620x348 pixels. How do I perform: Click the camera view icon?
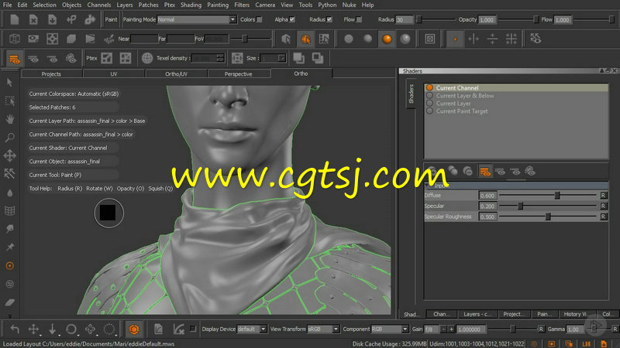(33, 39)
